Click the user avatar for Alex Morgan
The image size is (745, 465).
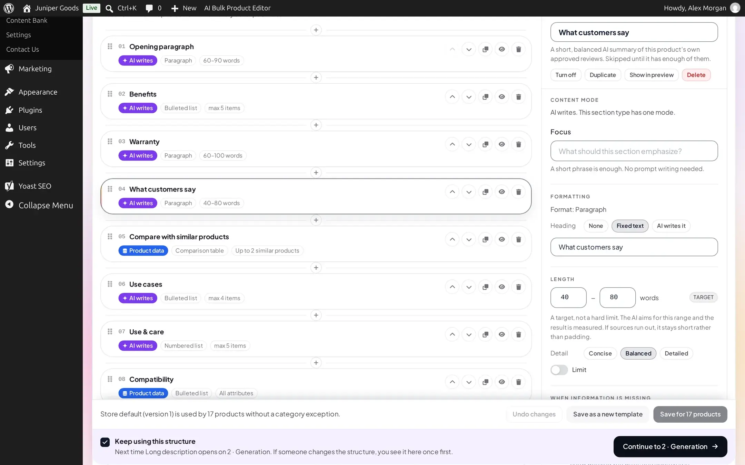coord(735,8)
